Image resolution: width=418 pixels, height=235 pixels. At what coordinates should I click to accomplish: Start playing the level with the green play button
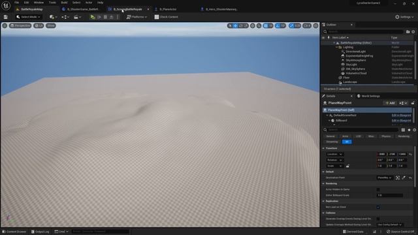tap(93, 17)
